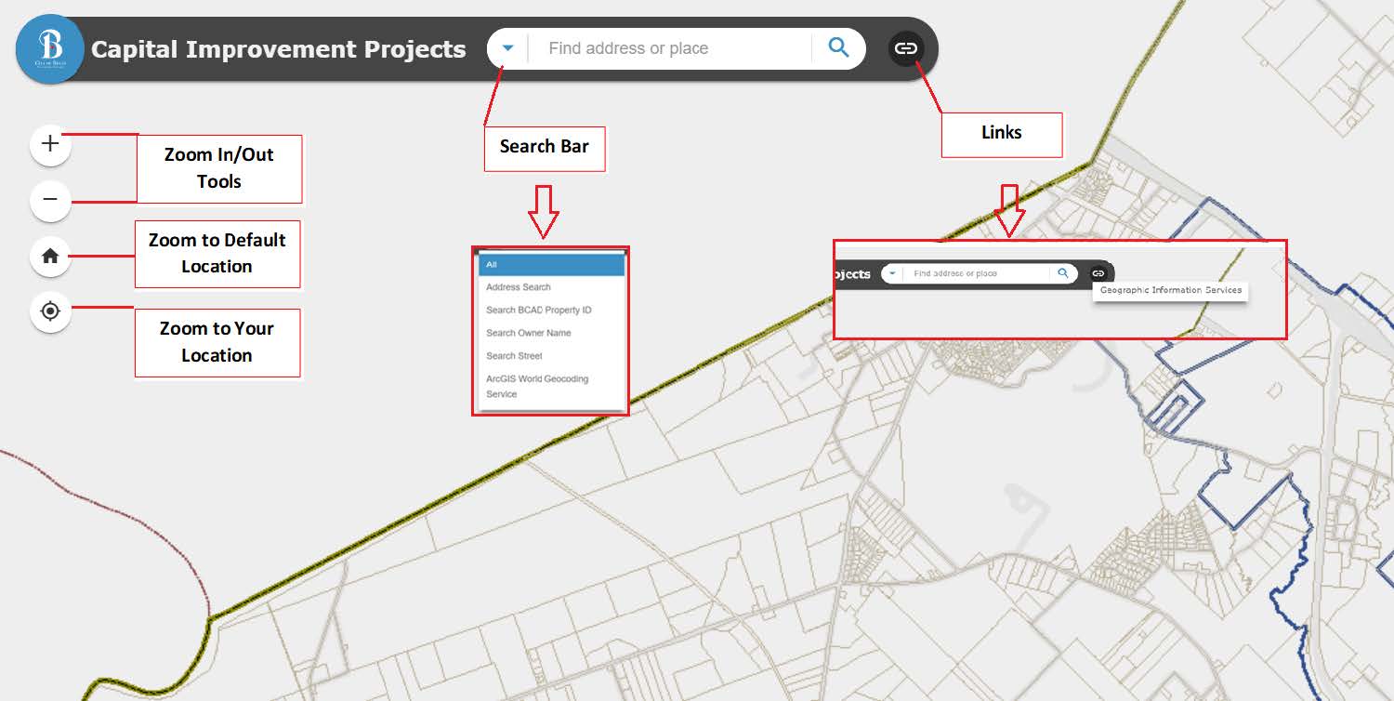
Task: Click the Zoom Out tool on the map
Action: coord(49,201)
